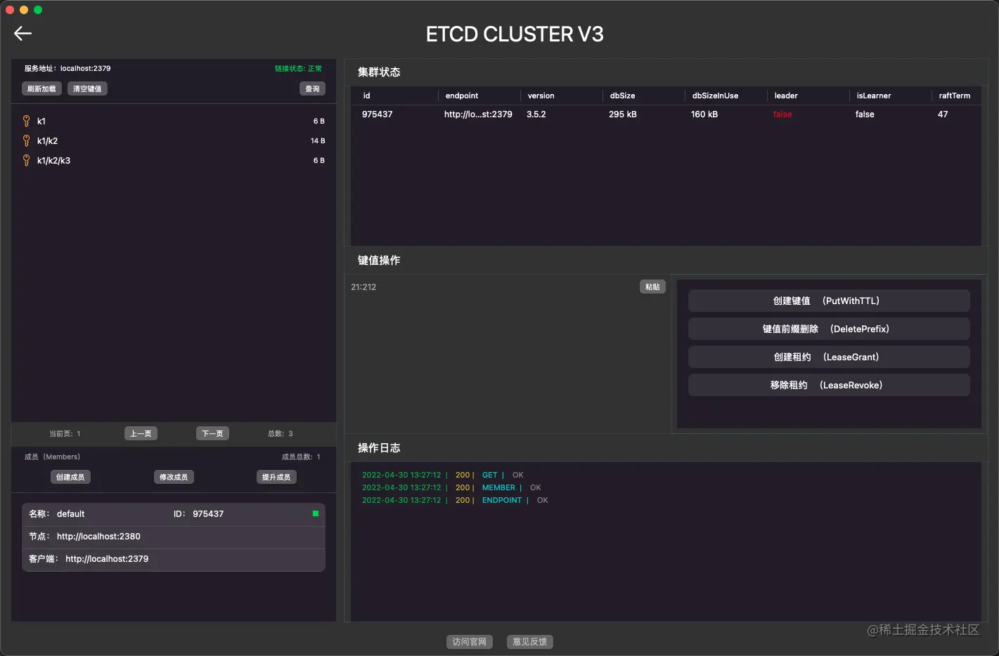Open 意见反馈 feedback link

pos(529,641)
